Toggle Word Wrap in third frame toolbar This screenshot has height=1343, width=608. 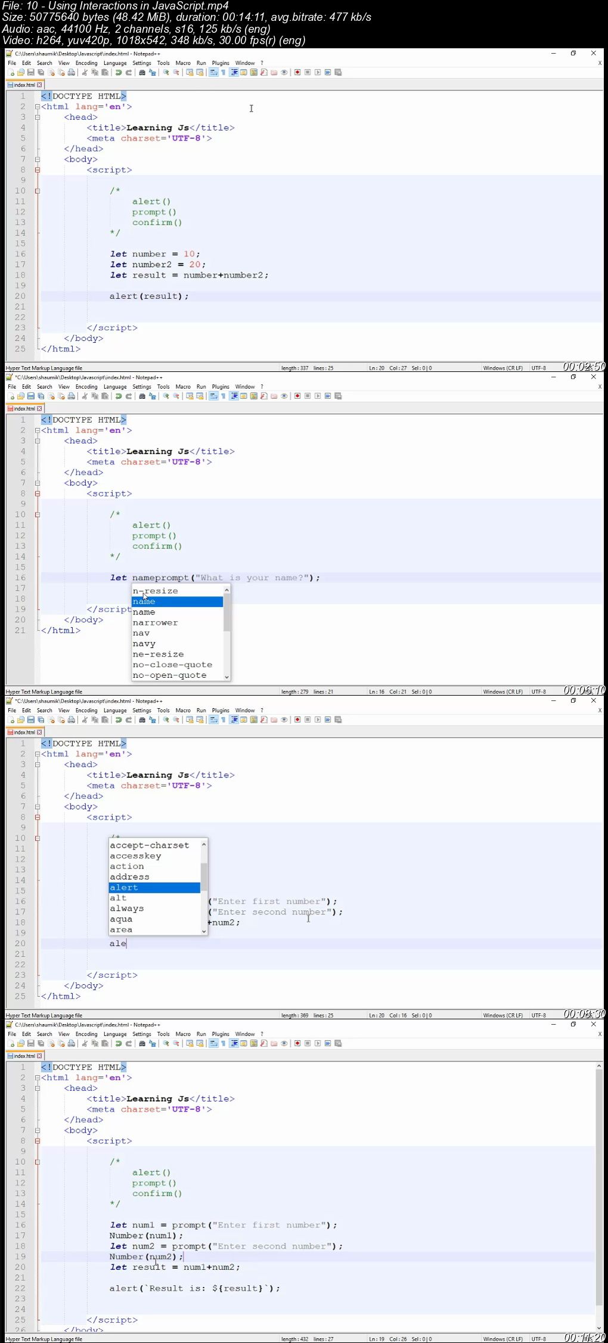point(213,720)
